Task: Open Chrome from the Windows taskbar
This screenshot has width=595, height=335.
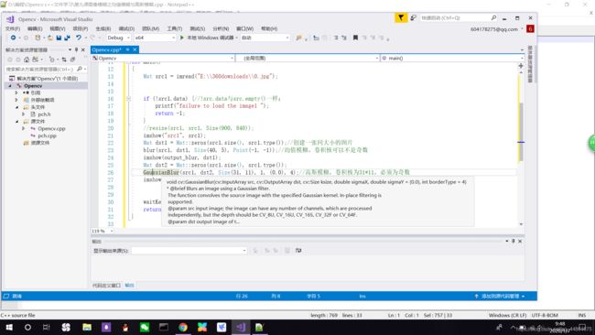Action: click(x=183, y=327)
